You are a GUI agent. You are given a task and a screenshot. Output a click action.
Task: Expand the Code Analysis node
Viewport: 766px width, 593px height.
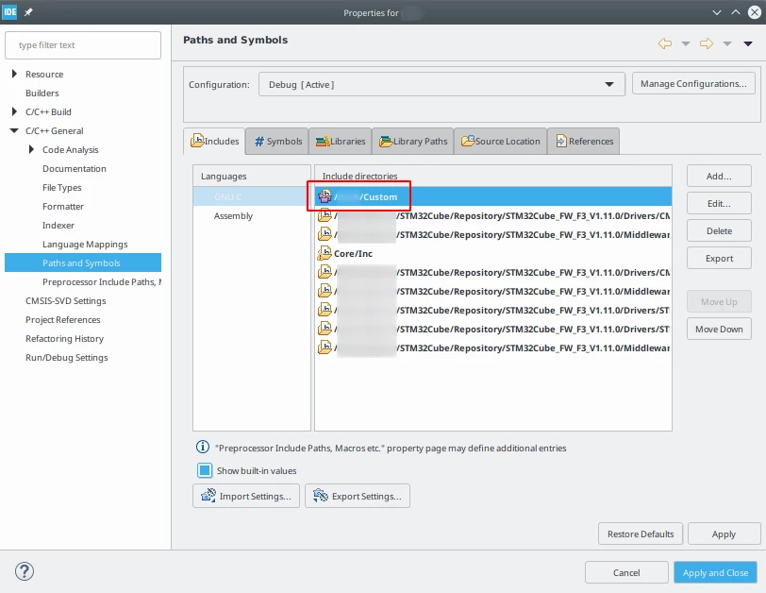pyautogui.click(x=31, y=149)
